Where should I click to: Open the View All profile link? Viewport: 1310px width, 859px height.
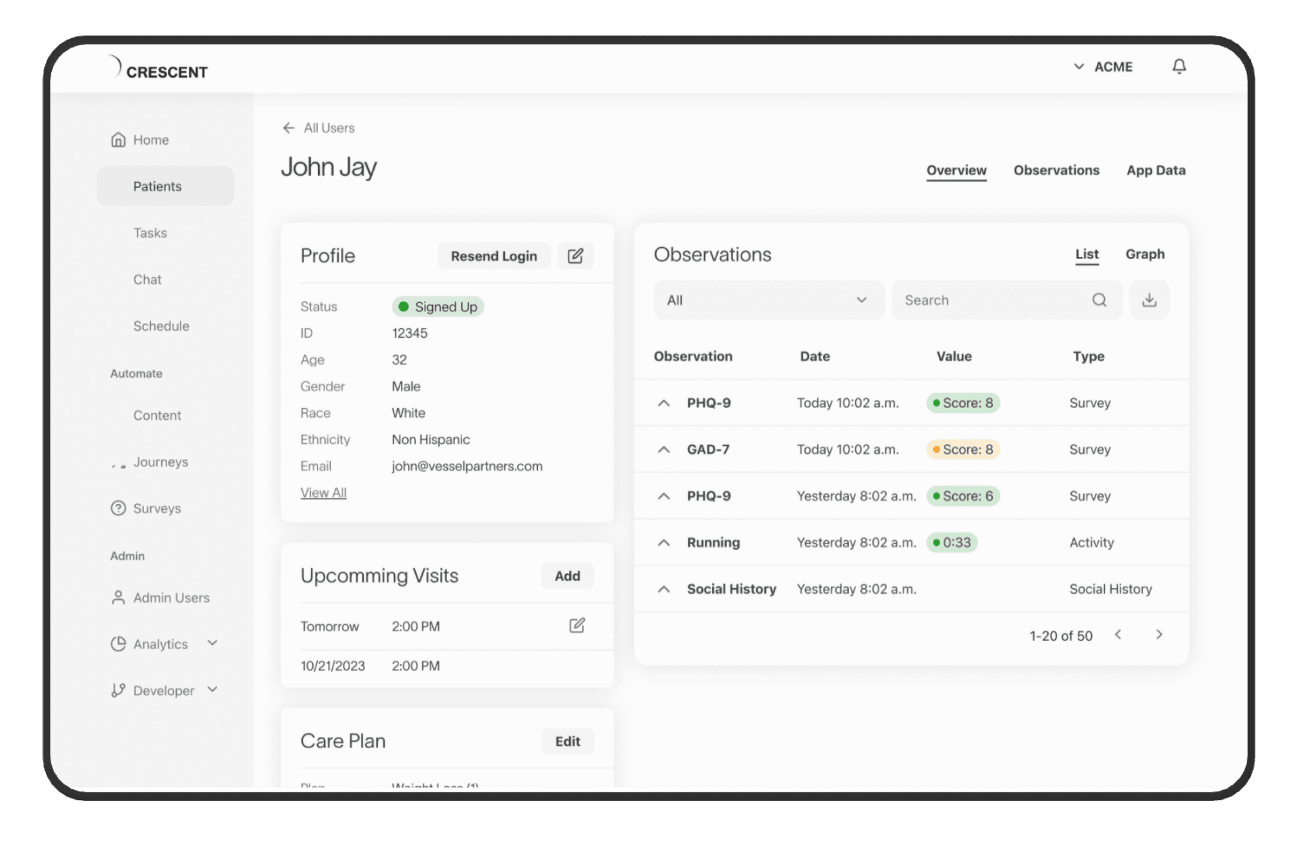tap(323, 493)
